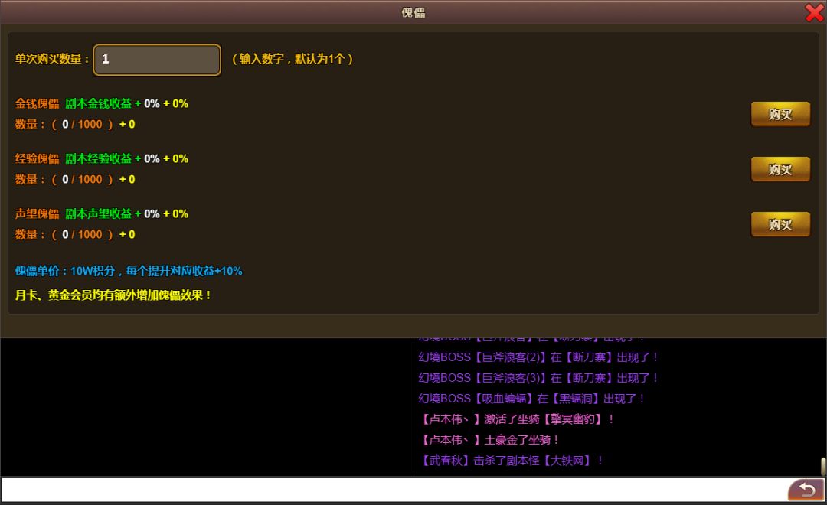Click the 金钱傀儡 orange label
827x505 pixels.
pyautogui.click(x=37, y=103)
